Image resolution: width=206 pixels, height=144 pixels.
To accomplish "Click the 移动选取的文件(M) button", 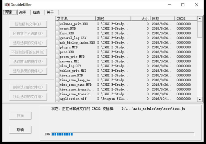I will pos(28,97).
